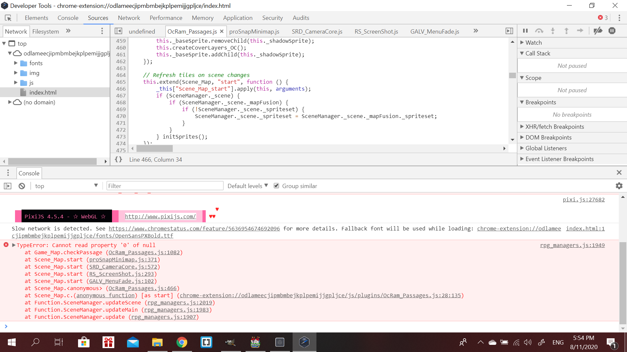
Task: Open console settings gear
Action: pos(619,186)
